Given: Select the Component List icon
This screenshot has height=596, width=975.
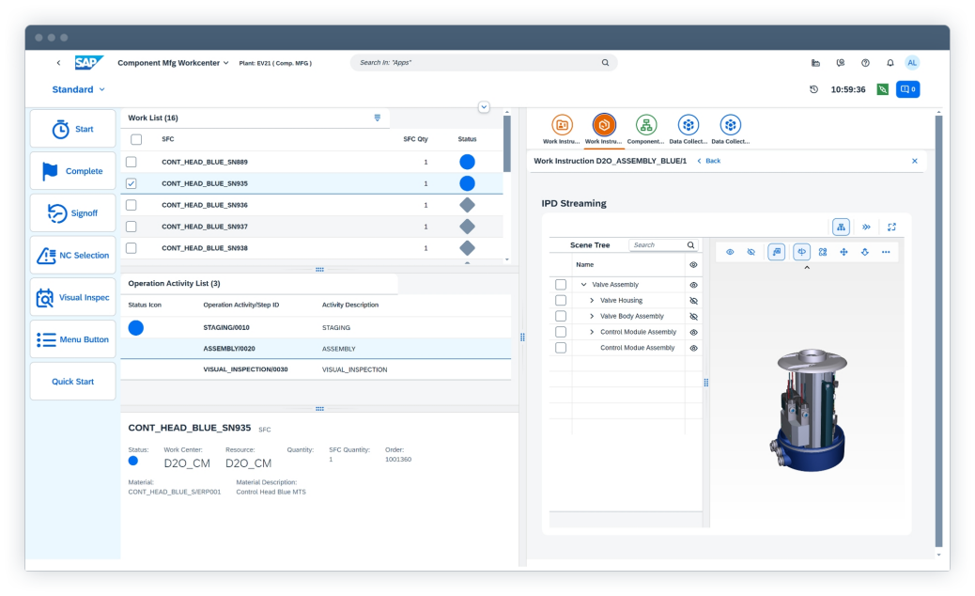Looking at the screenshot, I should 645,123.
